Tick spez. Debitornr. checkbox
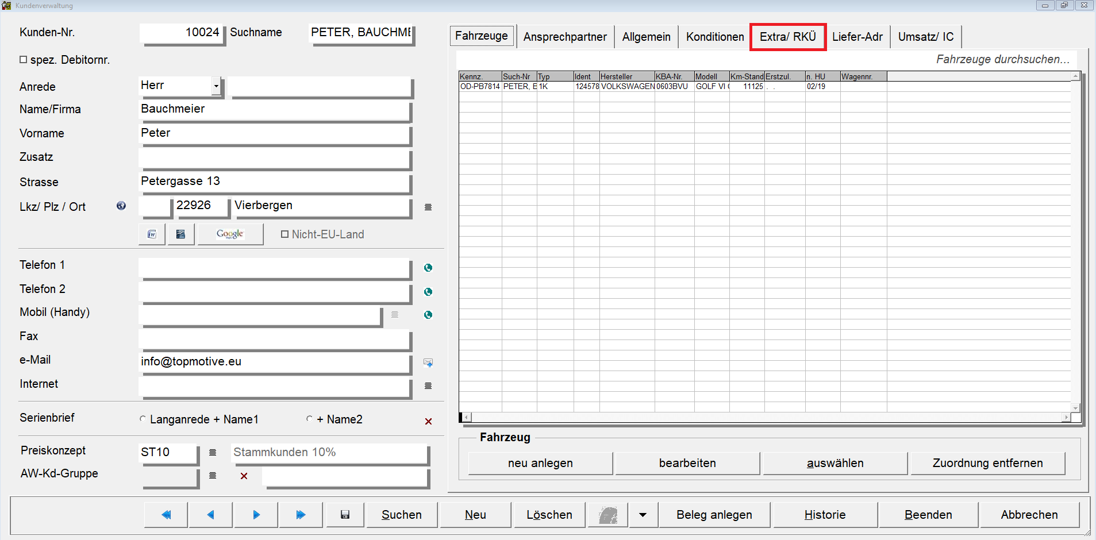This screenshot has width=1096, height=540. tap(24, 59)
